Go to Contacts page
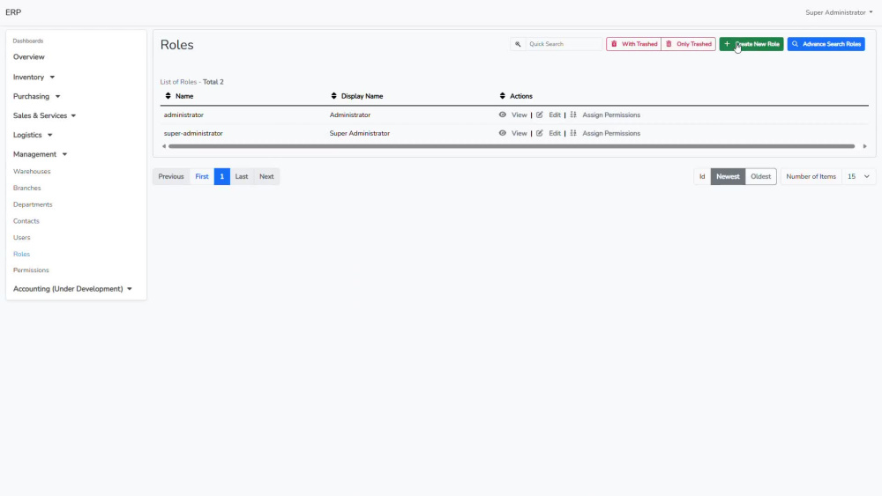Image resolution: width=882 pixels, height=496 pixels. coord(26,221)
